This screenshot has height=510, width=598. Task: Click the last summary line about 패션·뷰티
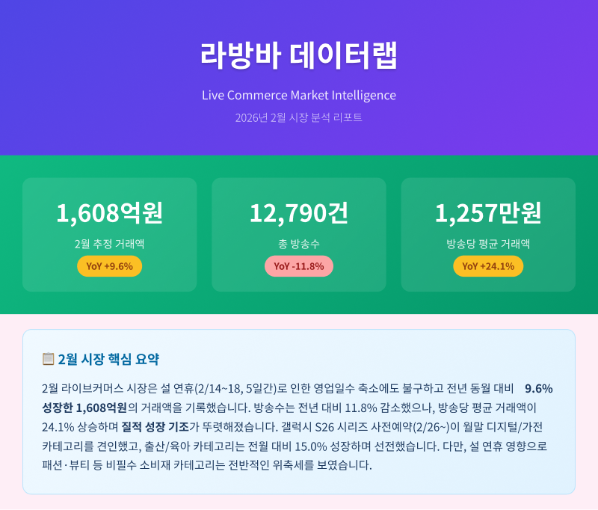(x=207, y=466)
